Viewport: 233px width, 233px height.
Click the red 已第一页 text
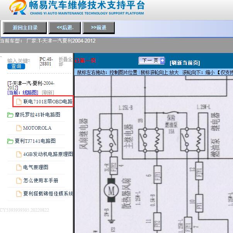pos(85,61)
